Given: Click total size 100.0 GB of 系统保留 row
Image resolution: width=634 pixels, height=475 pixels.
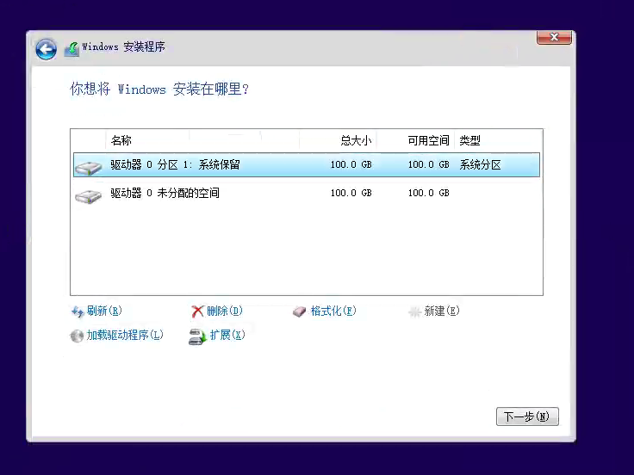Looking at the screenshot, I should (351, 165).
